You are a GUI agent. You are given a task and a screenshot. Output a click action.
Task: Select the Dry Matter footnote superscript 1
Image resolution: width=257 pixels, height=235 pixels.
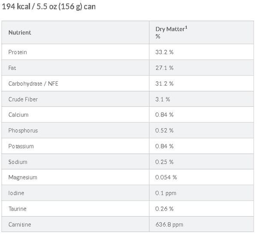point(186,27)
